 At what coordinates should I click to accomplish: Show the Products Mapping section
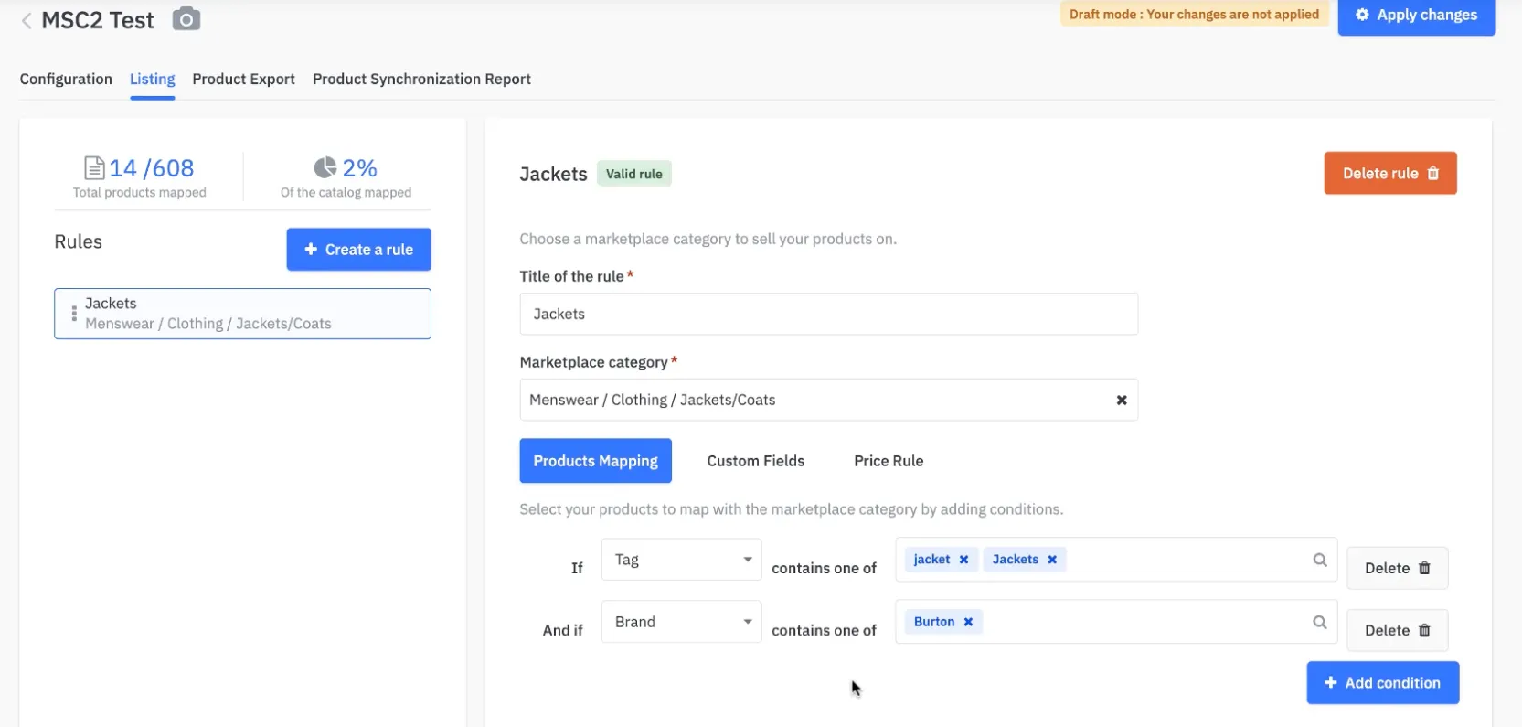tap(596, 461)
